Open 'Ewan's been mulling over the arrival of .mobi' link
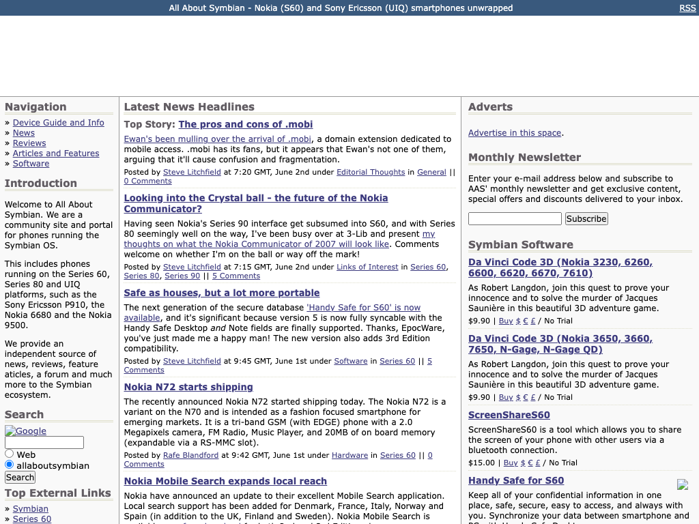 (218, 139)
